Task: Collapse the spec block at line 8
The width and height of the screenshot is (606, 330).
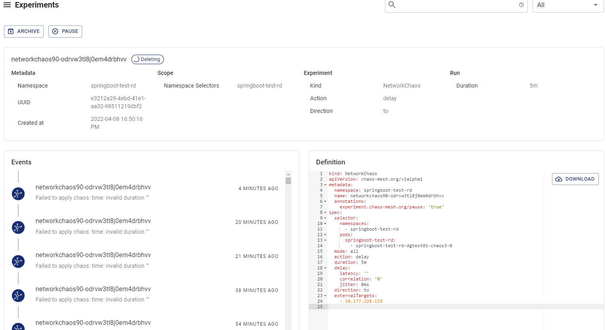Action: (325, 212)
